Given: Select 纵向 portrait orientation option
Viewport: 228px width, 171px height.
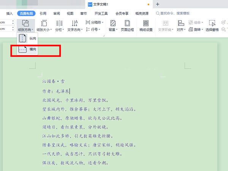Looking at the screenshot, I should coord(27,38).
